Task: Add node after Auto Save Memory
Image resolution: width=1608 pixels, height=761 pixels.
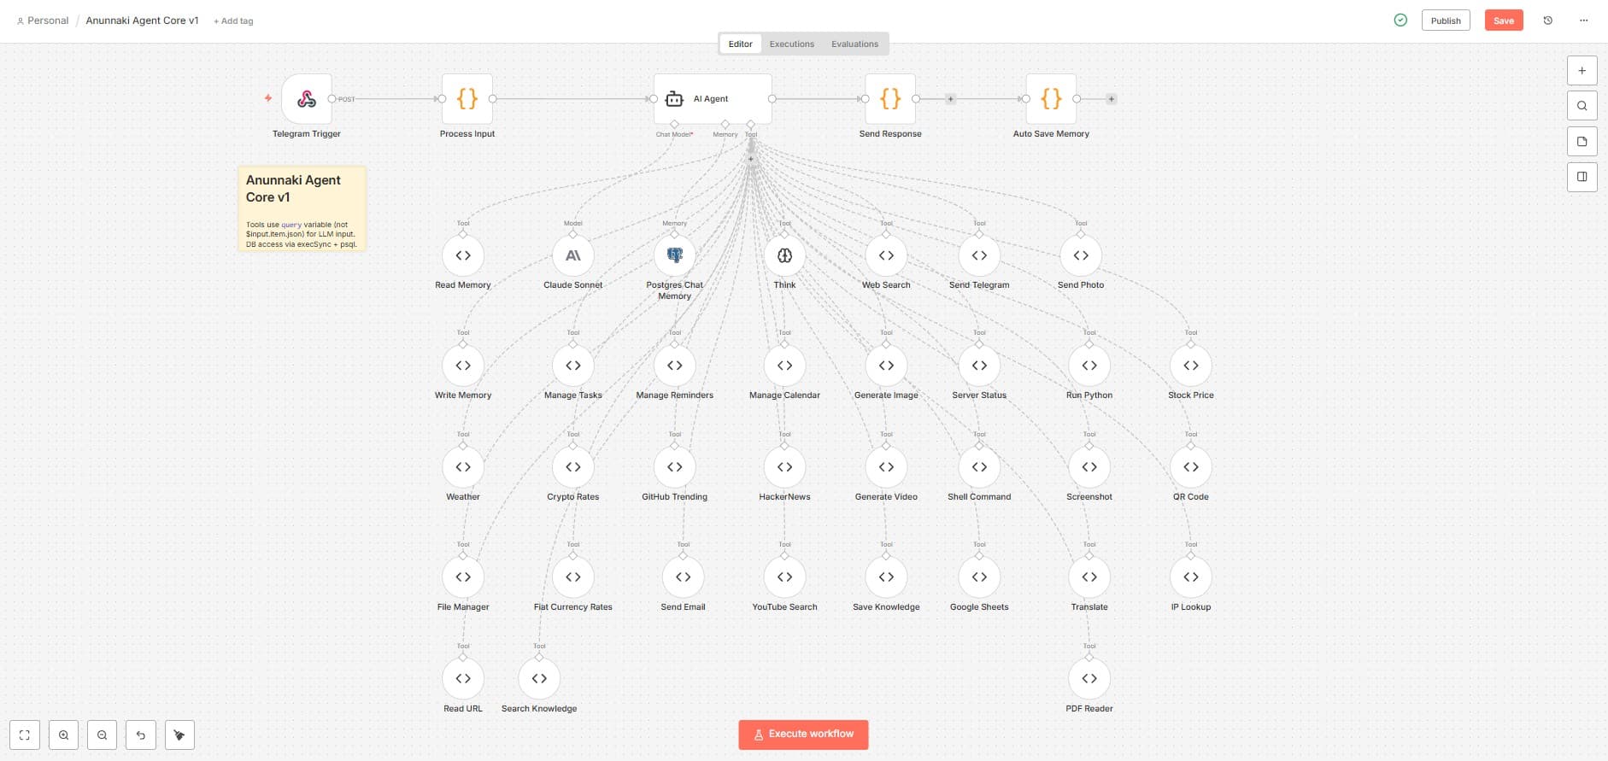Action: click(x=1111, y=99)
